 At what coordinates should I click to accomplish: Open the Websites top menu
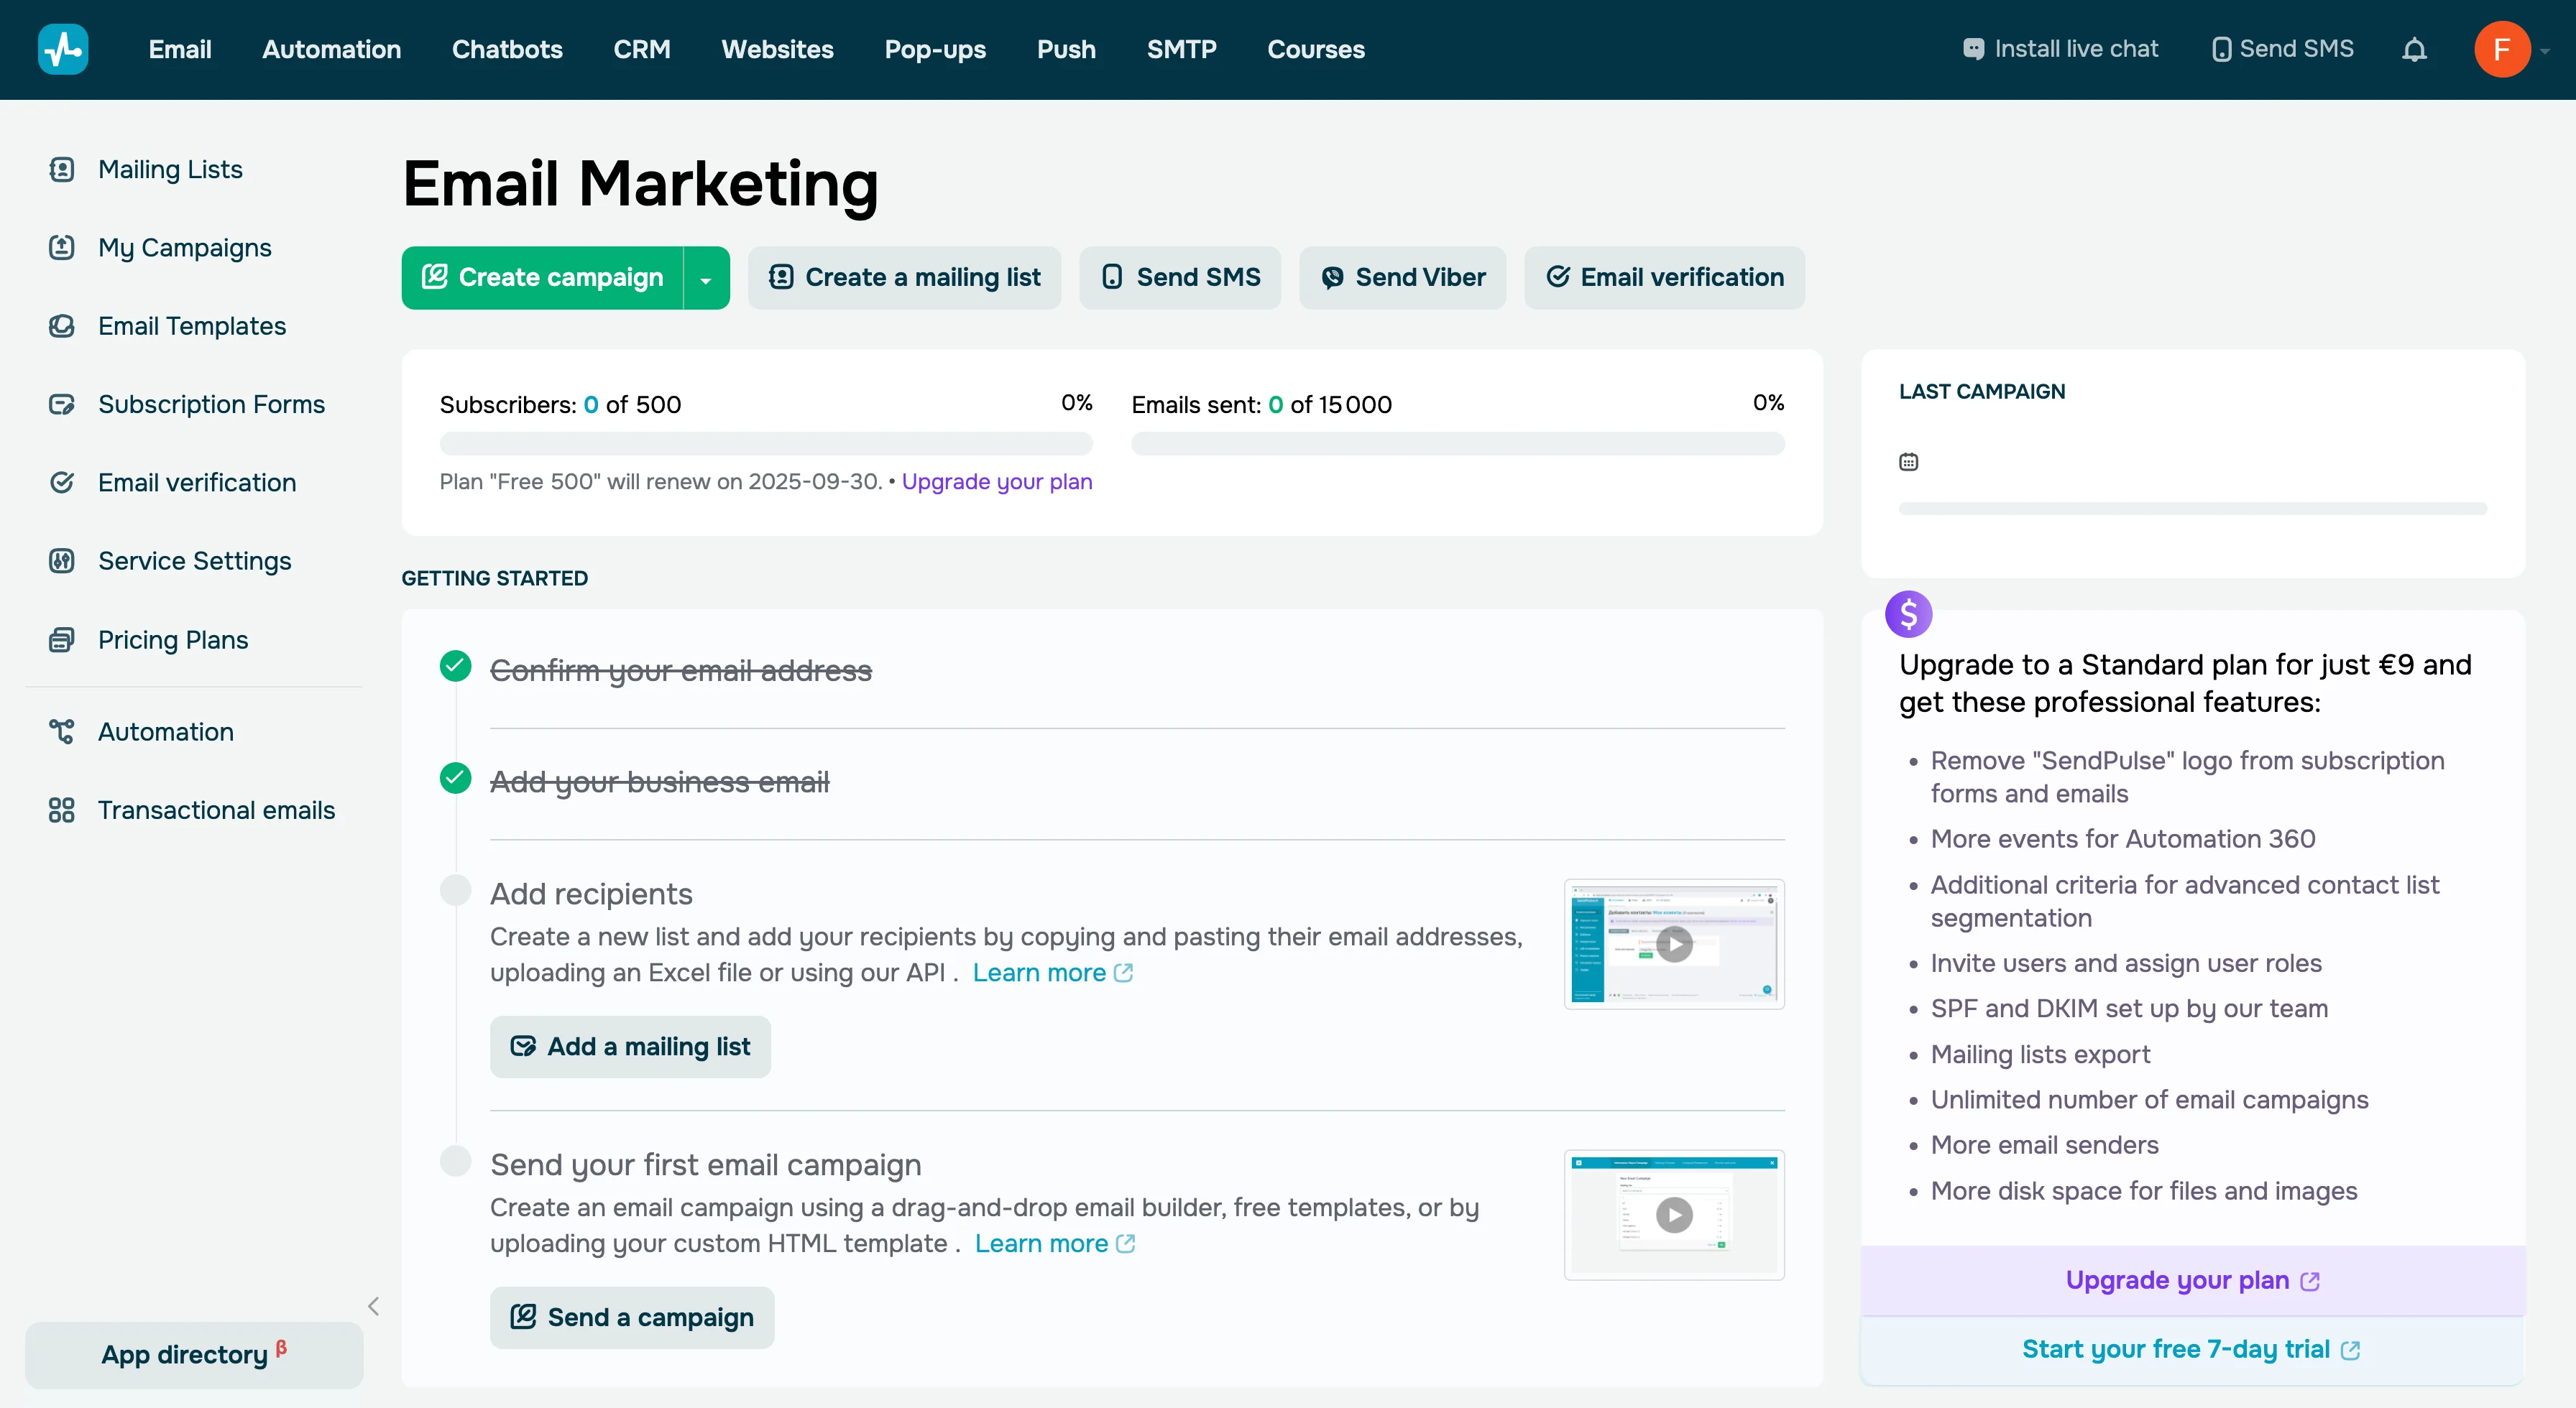(x=777, y=49)
